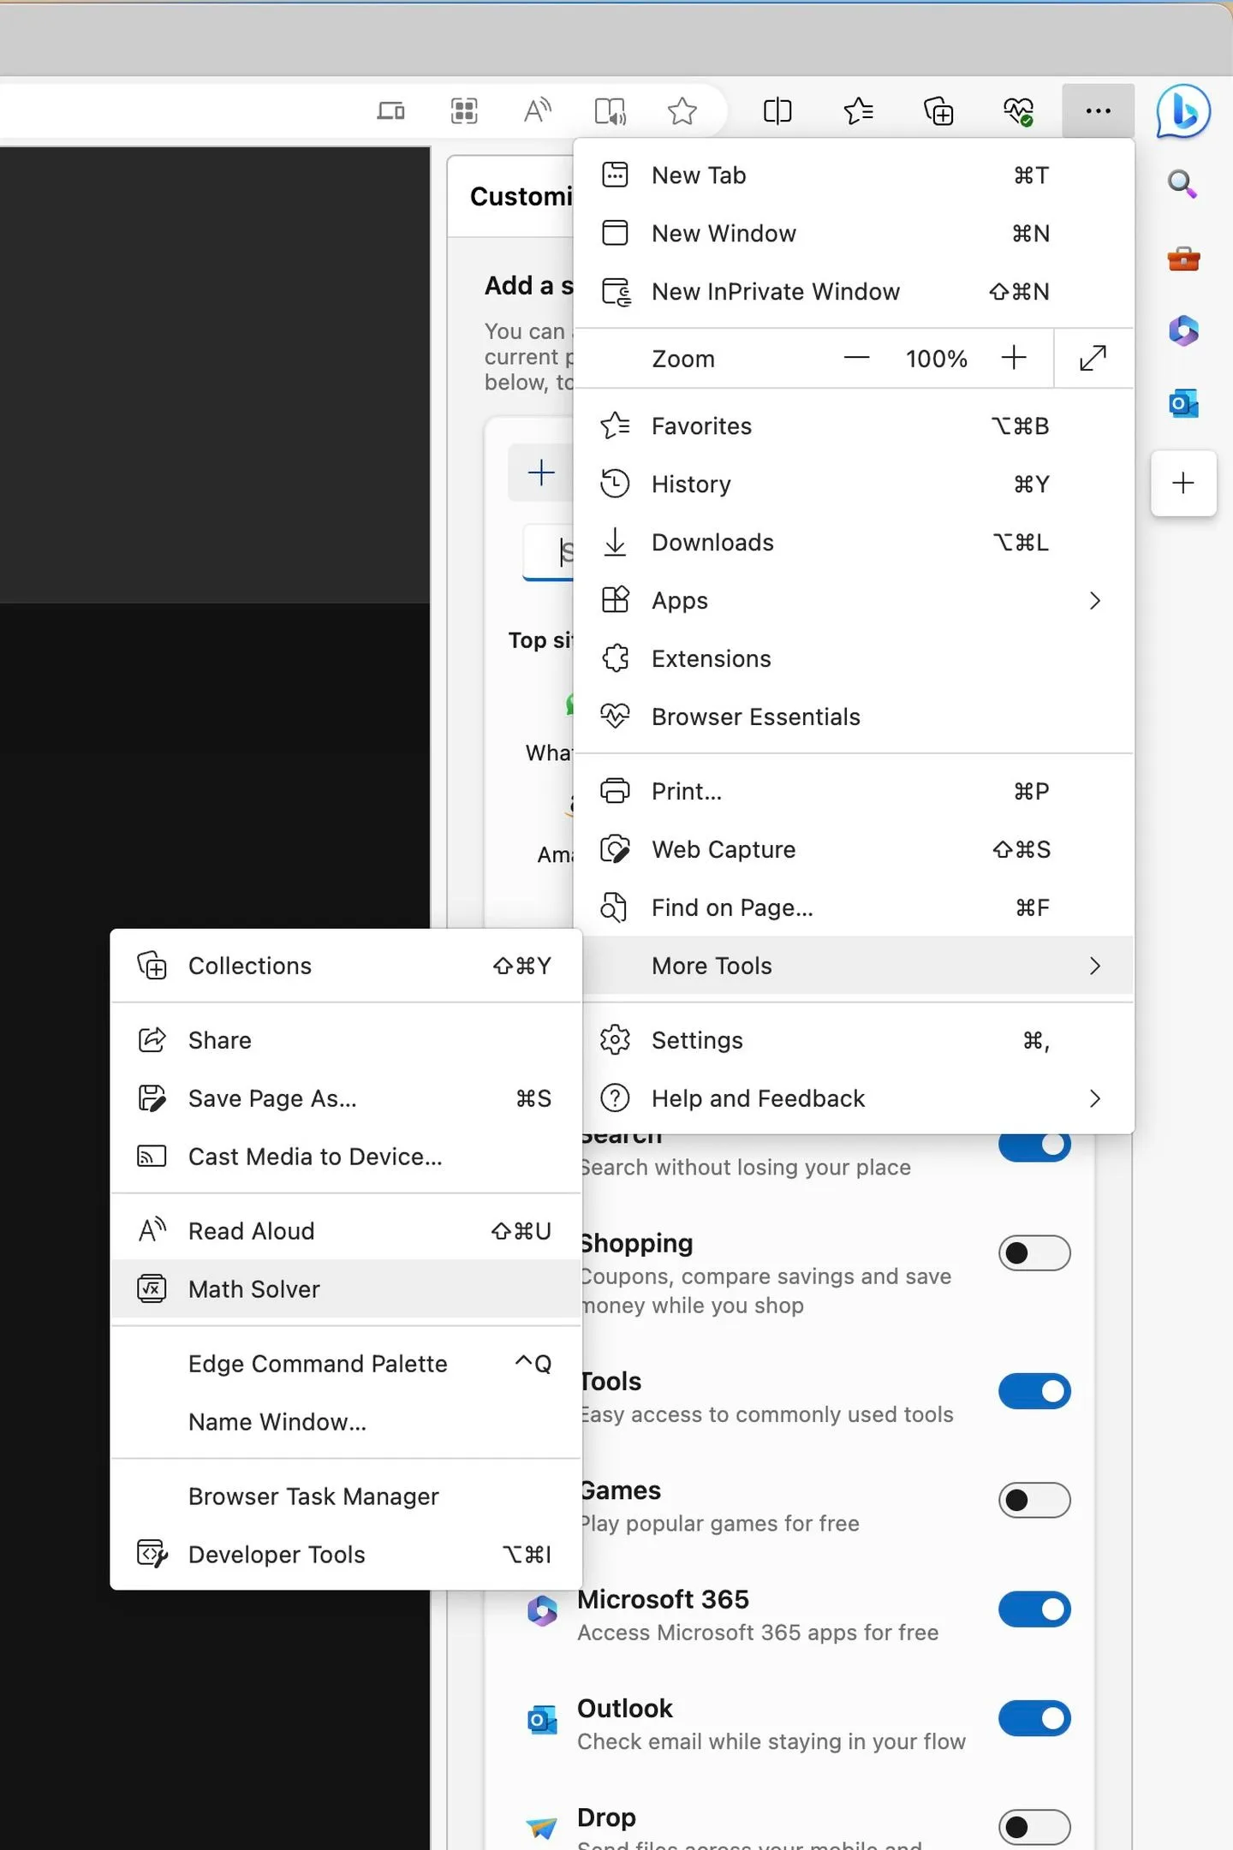Open the Settings and more ellipsis button

(x=1098, y=110)
